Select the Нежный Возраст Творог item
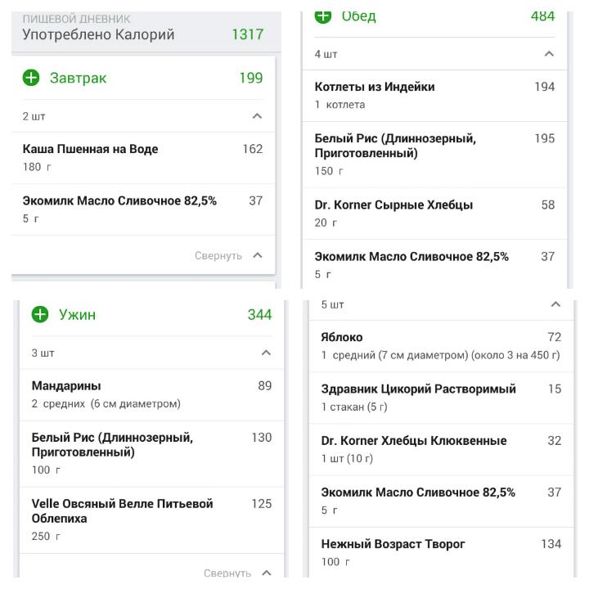Viewport: 589px width, 589px height. point(440,551)
